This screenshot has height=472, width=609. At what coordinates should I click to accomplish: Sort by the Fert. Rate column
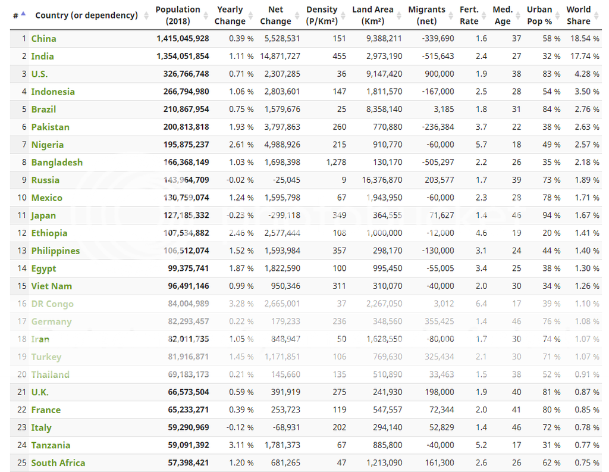(469, 15)
